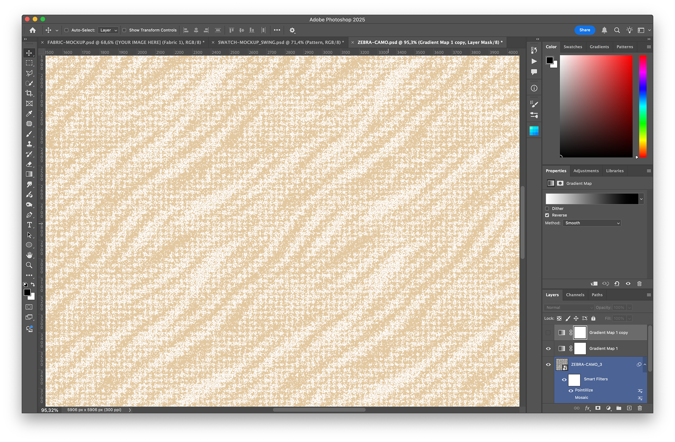This screenshot has height=442, width=675.
Task: Create new adjustment layer from Layers footer
Action: coord(608,408)
